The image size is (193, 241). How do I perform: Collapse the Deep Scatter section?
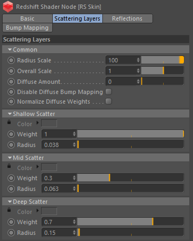(x=10, y=202)
